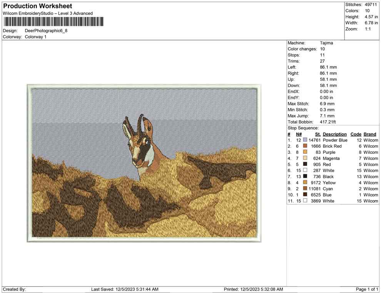Image resolution: width=381 pixels, height=293 pixels.
Task: Click the Magenta thread color swatch
Action: (305, 158)
